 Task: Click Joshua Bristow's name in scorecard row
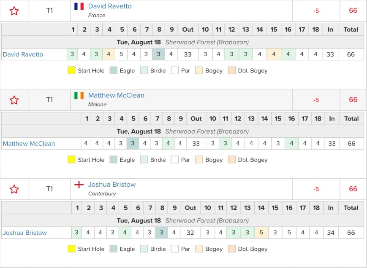[25, 233]
